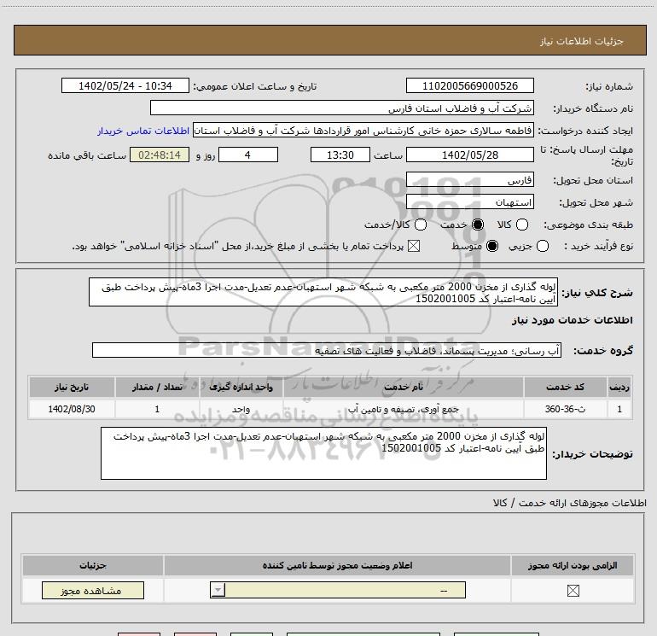Toggle the Islamic treasury payment checkbox

(414, 246)
